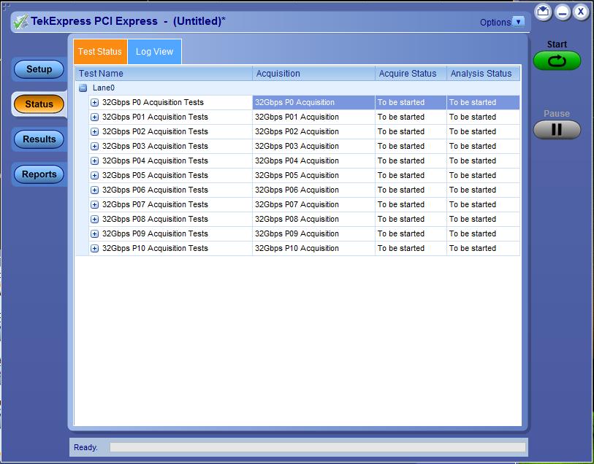Screen dimensions: 594x464
Task: Select the 32Gbps P05 Acquisition Tests label
Action: point(155,176)
